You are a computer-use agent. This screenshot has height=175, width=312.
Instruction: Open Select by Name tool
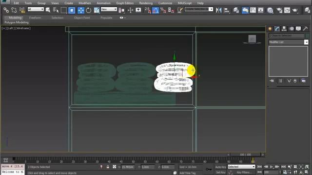click(x=56, y=10)
